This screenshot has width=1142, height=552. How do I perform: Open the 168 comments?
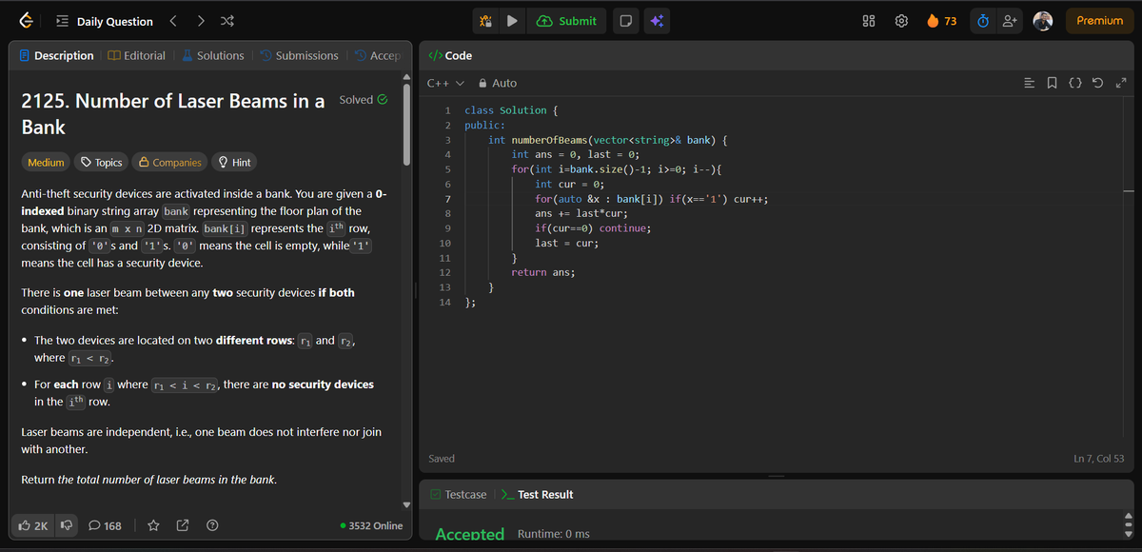105,525
